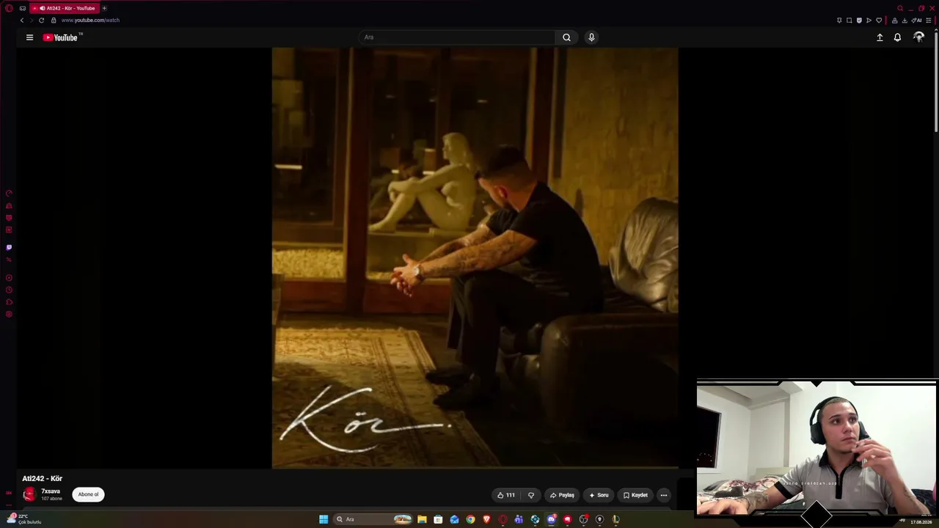Open the Windows Start menu
This screenshot has width=939, height=528.
pos(324,519)
